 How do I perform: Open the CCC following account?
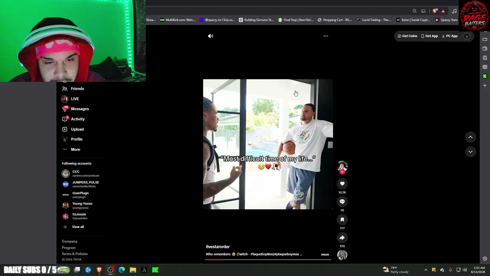coord(81,174)
